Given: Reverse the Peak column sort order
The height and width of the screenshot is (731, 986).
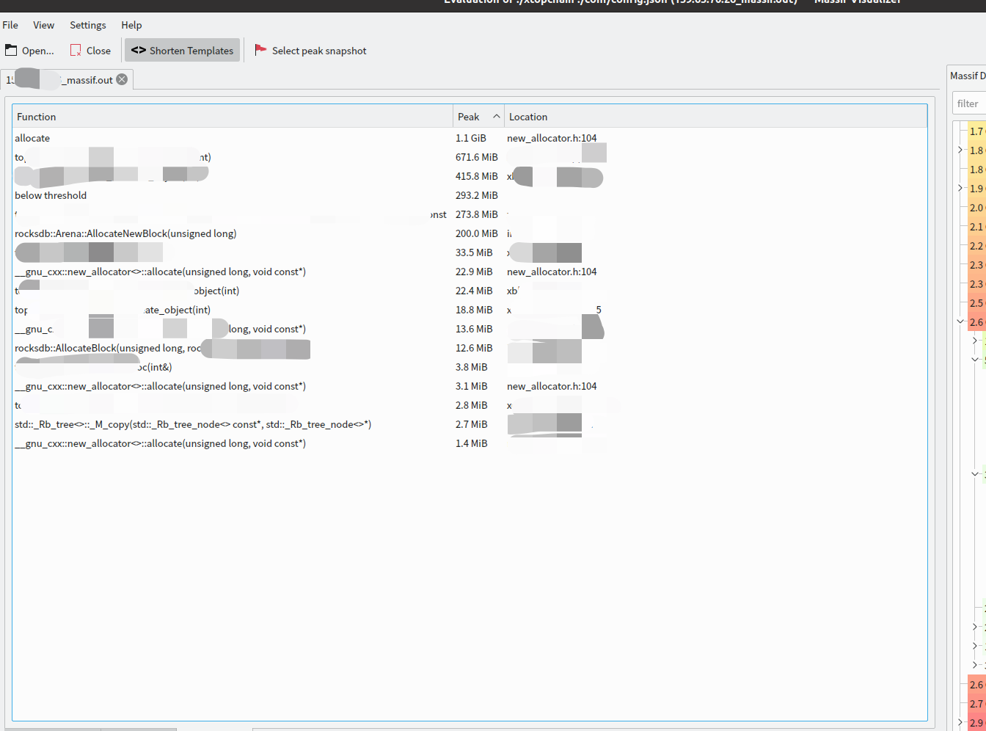Looking at the screenshot, I should point(476,116).
